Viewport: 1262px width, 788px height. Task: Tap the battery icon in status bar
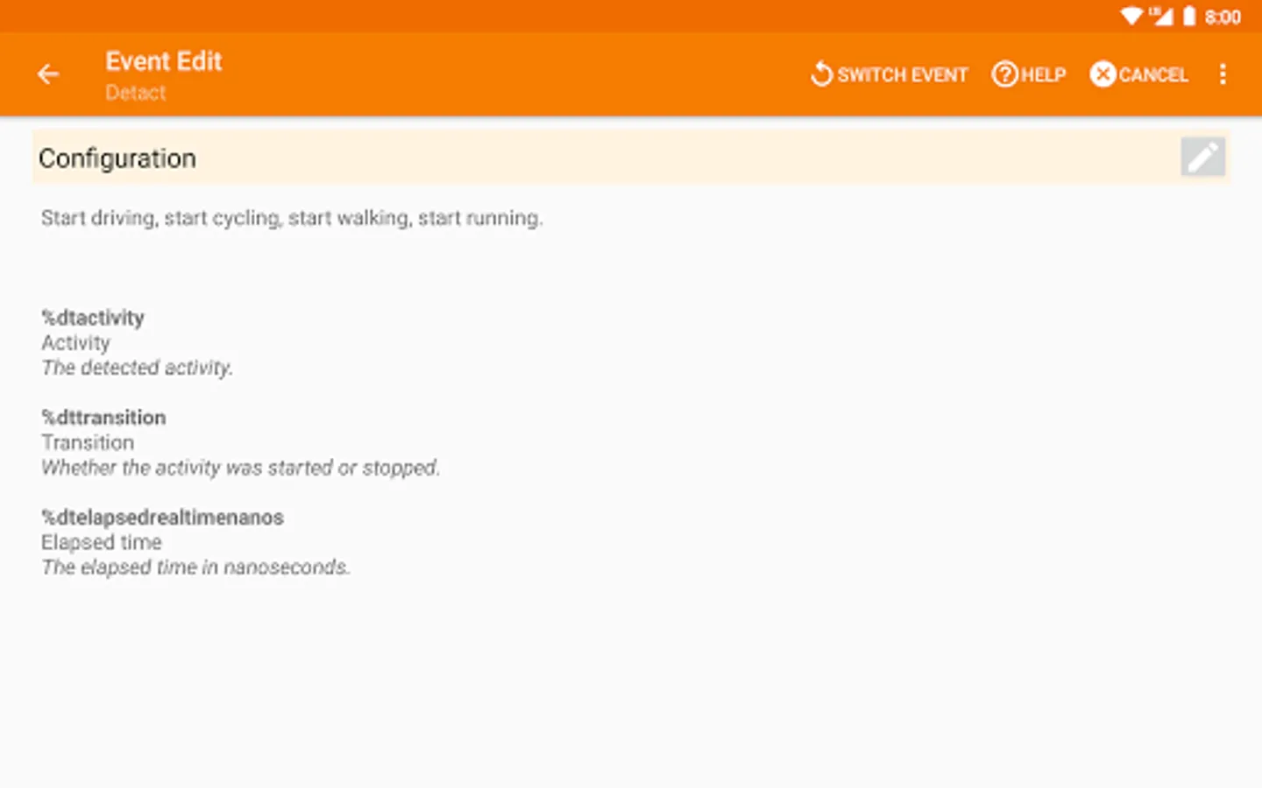[1189, 16]
